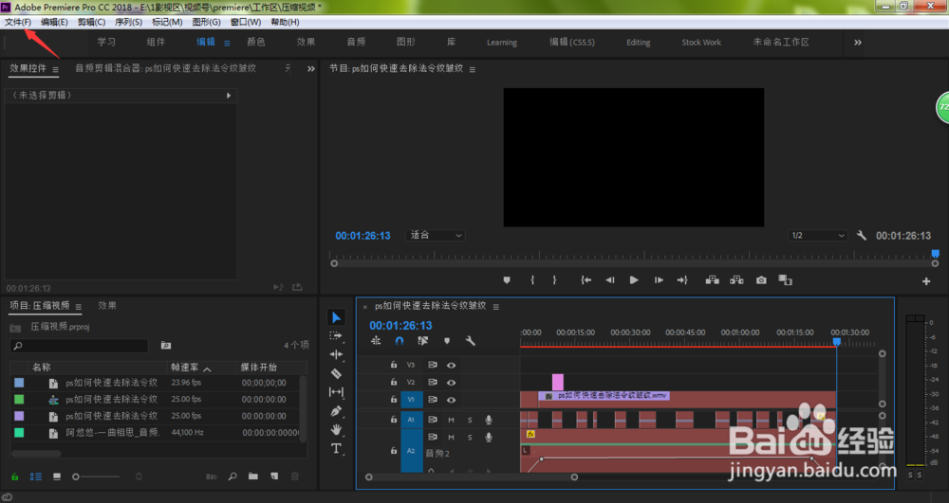Switch to the Stock Work workspace
Image resolution: width=949 pixels, height=503 pixels.
click(701, 43)
